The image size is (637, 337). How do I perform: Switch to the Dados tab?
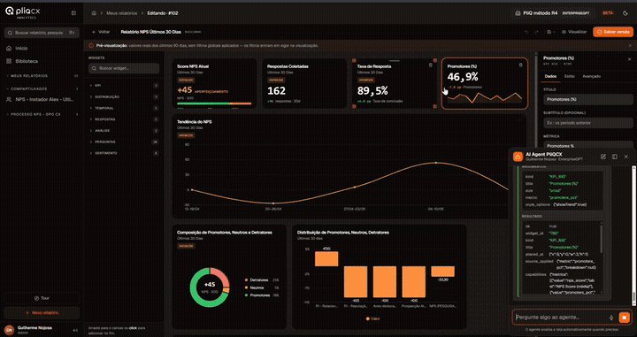click(x=550, y=76)
